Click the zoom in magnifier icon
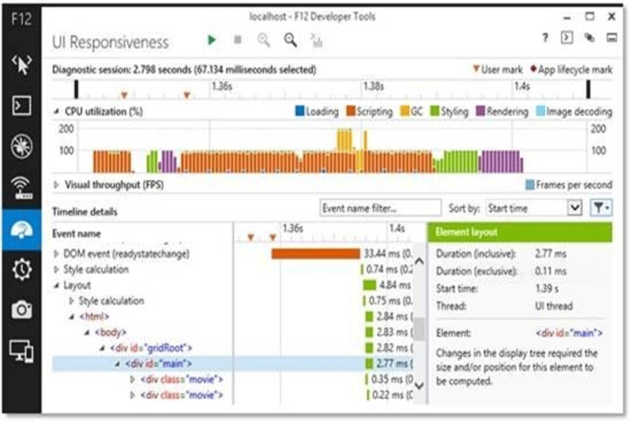632x421 pixels. [291, 39]
